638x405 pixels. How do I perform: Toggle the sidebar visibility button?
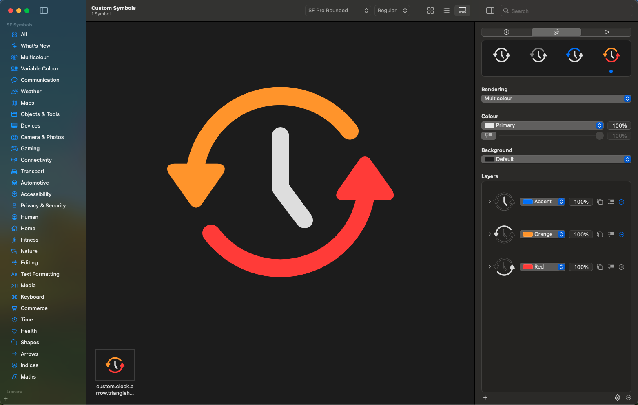tap(44, 11)
